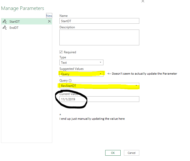Confirm with the OK button
This screenshot has width=190, height=161.
(x=113, y=153)
